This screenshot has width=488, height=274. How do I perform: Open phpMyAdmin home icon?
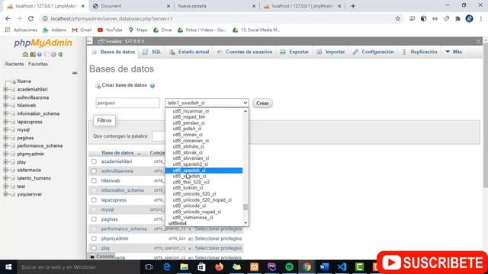pyautogui.click(x=25, y=54)
